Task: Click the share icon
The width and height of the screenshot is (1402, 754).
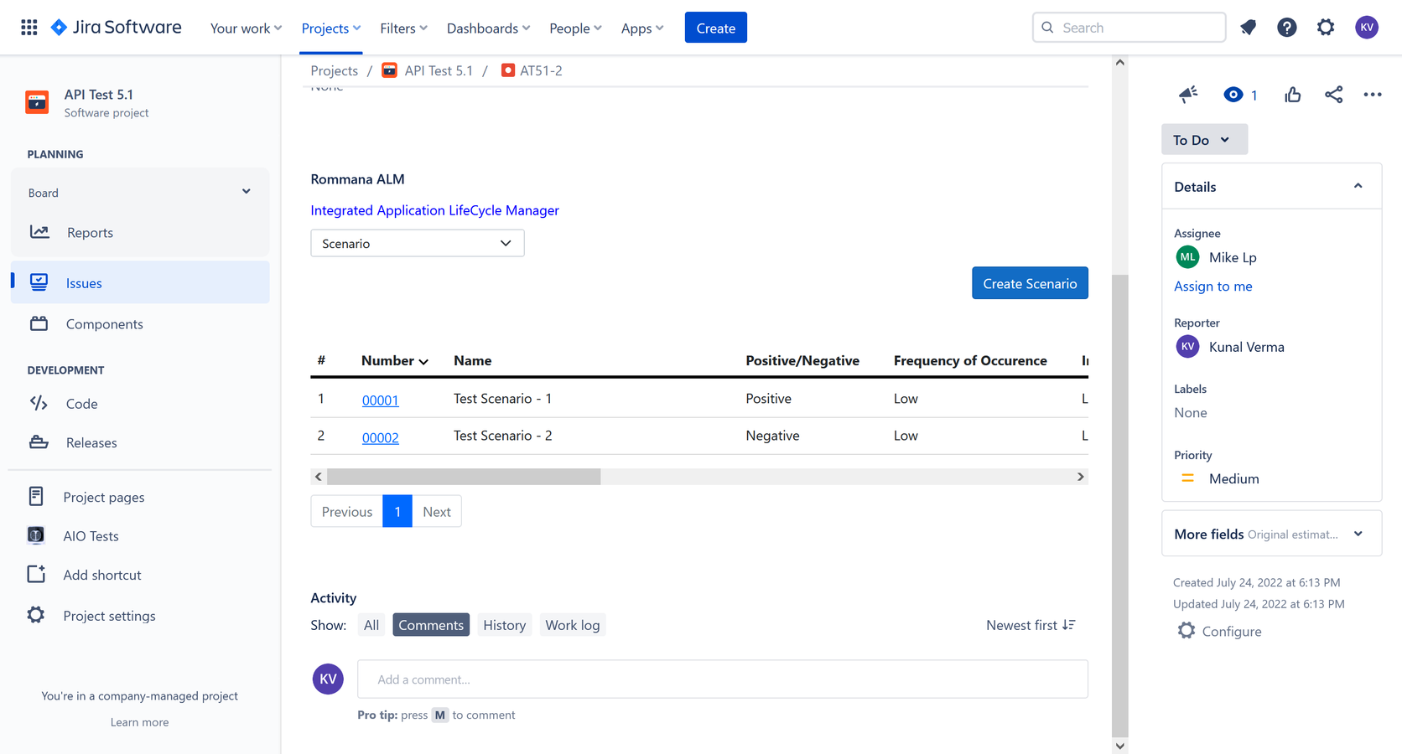Action: click(x=1333, y=95)
